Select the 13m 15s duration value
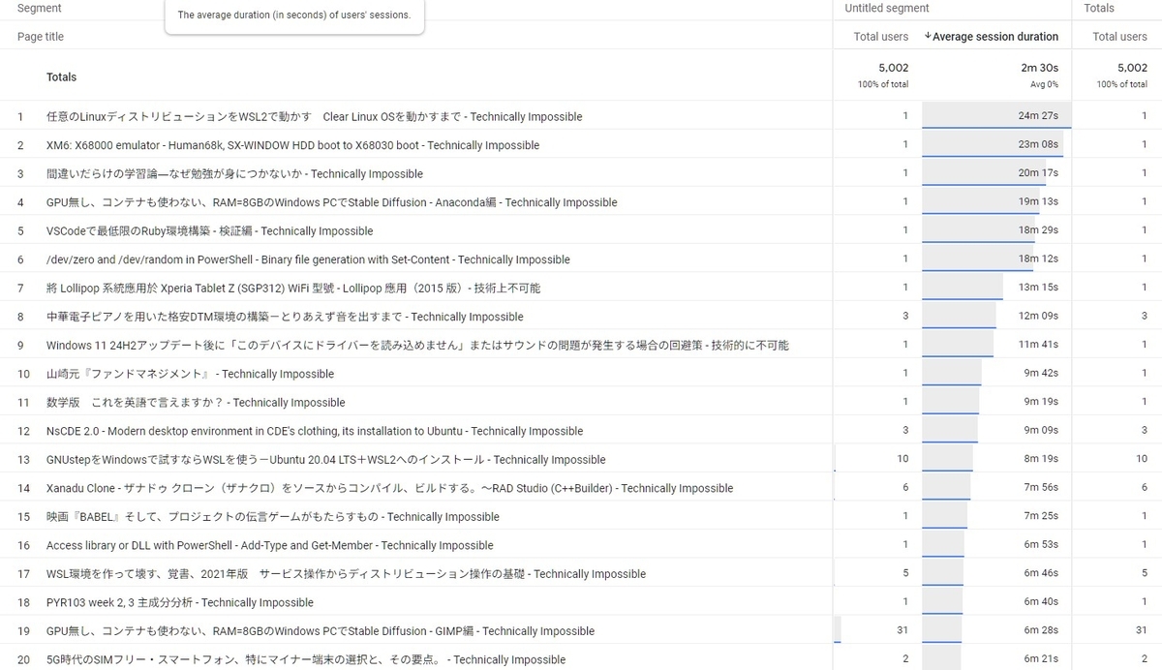This screenshot has height=670, width=1162. tap(1038, 288)
